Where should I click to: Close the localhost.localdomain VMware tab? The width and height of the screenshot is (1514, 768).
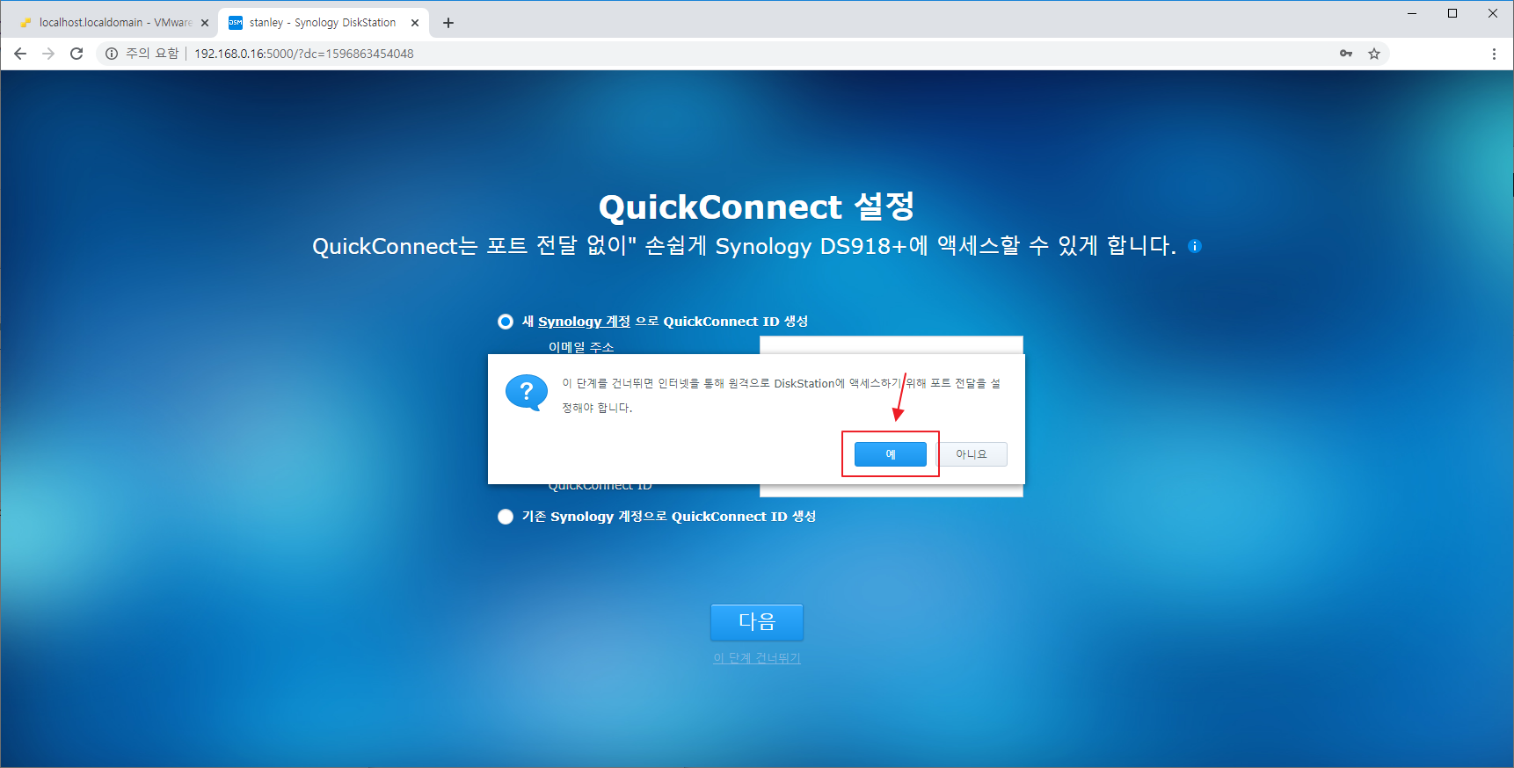(x=205, y=23)
